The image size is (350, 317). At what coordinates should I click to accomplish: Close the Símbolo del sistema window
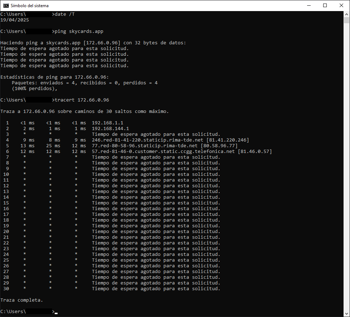click(x=341, y=5)
